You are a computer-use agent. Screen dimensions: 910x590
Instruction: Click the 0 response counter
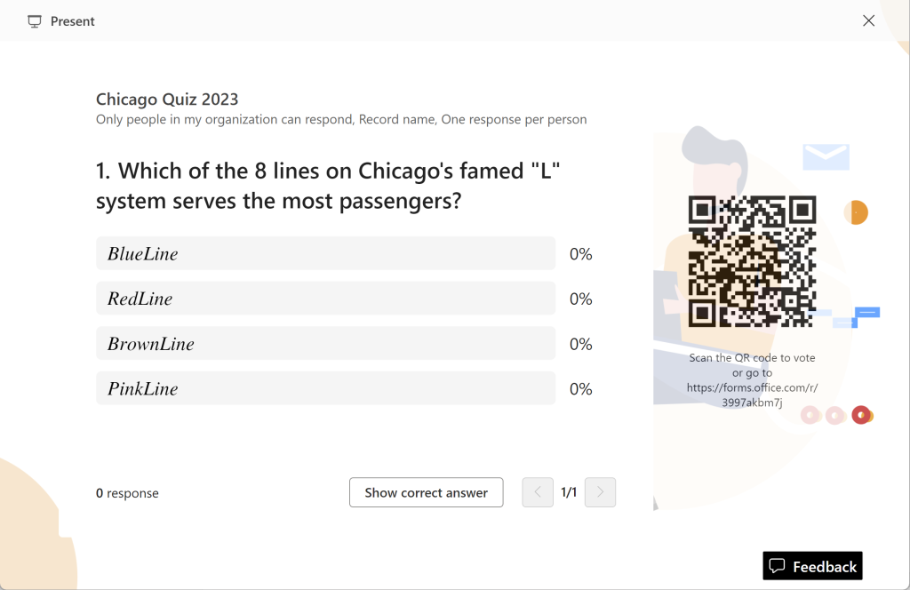coord(127,493)
